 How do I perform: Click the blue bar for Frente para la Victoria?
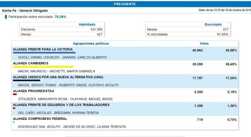[44, 53]
